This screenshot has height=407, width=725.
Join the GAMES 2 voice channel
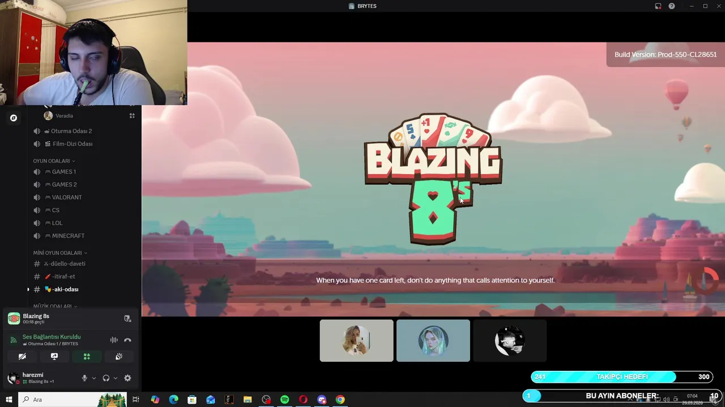click(x=64, y=185)
